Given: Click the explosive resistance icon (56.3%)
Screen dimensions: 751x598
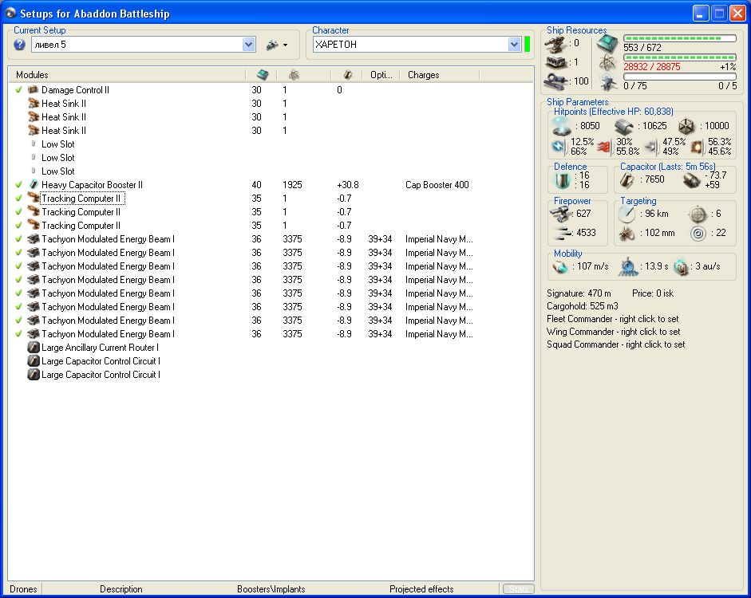Looking at the screenshot, I should tap(698, 147).
